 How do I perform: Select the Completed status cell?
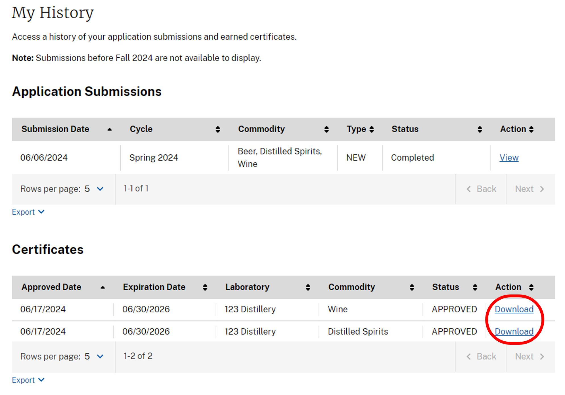(412, 158)
